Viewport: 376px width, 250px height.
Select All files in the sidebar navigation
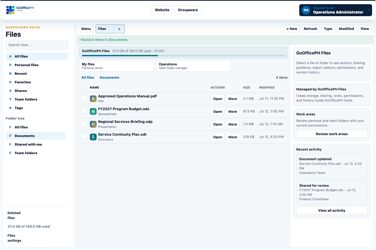pyautogui.click(x=37, y=57)
